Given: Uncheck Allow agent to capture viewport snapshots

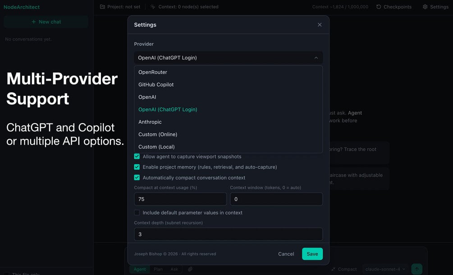Looking at the screenshot, I should pyautogui.click(x=137, y=156).
